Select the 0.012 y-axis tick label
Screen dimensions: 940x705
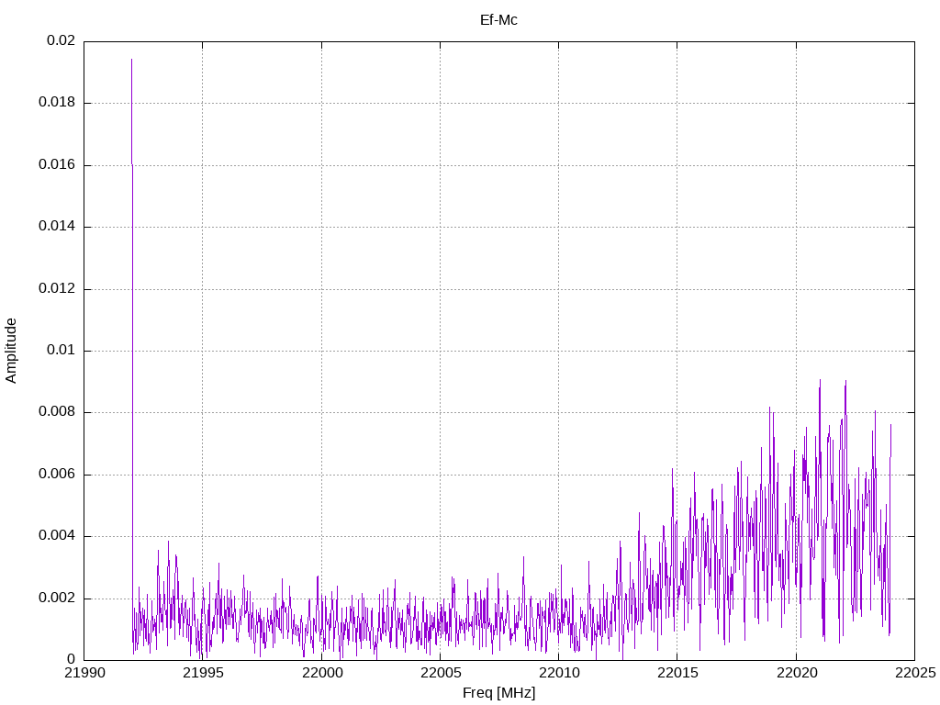(x=57, y=289)
